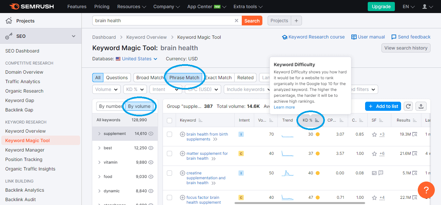This screenshot has height=205, width=441.
Task: Toggle eye icon for supplement group
Action: pos(151,134)
